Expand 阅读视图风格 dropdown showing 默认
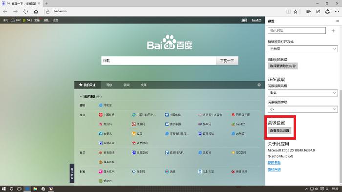This screenshot has width=342, height=192. tap(303, 93)
